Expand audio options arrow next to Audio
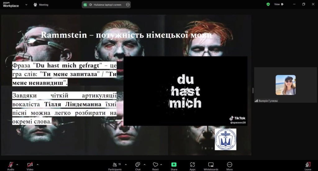Screen dimensions: 318x171 coord(17,164)
